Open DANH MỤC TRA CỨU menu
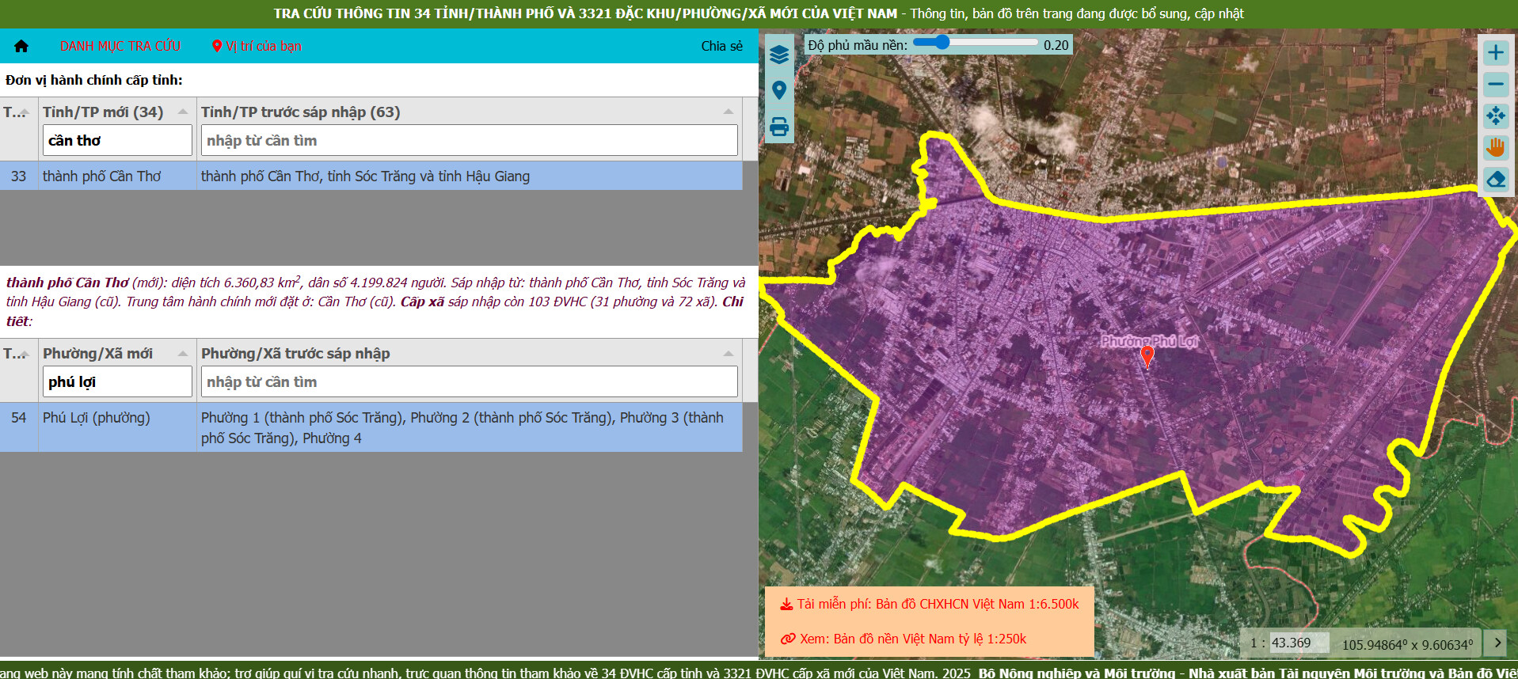 coord(120,46)
